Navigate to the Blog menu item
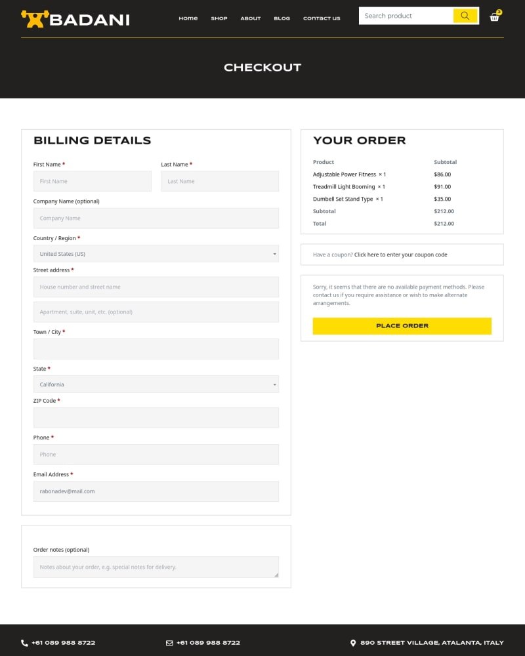Image resolution: width=525 pixels, height=656 pixels. [x=282, y=18]
